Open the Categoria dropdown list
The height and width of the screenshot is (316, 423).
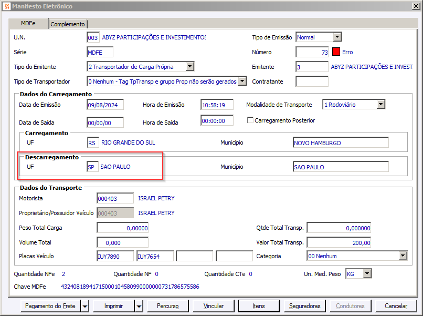click(x=403, y=256)
